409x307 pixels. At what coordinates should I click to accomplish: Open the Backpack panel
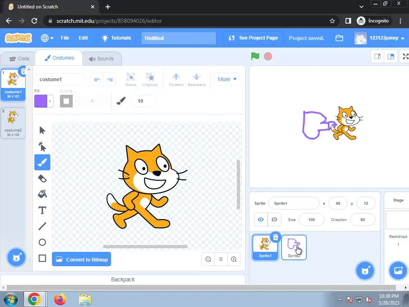[123, 279]
